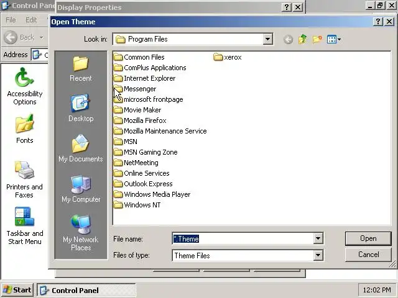Create a new folder
The image size is (398, 298).
point(317,39)
